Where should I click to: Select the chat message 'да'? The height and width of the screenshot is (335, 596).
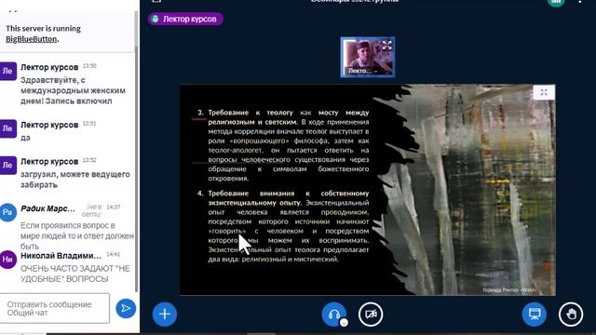(25, 138)
